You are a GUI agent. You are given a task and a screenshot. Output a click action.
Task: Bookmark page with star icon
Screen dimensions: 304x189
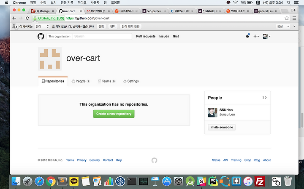[x=287, y=18]
